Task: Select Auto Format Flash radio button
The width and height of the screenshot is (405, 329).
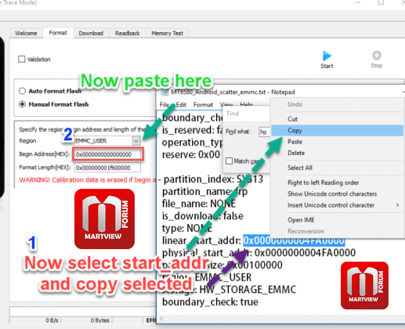Action: click(22, 91)
